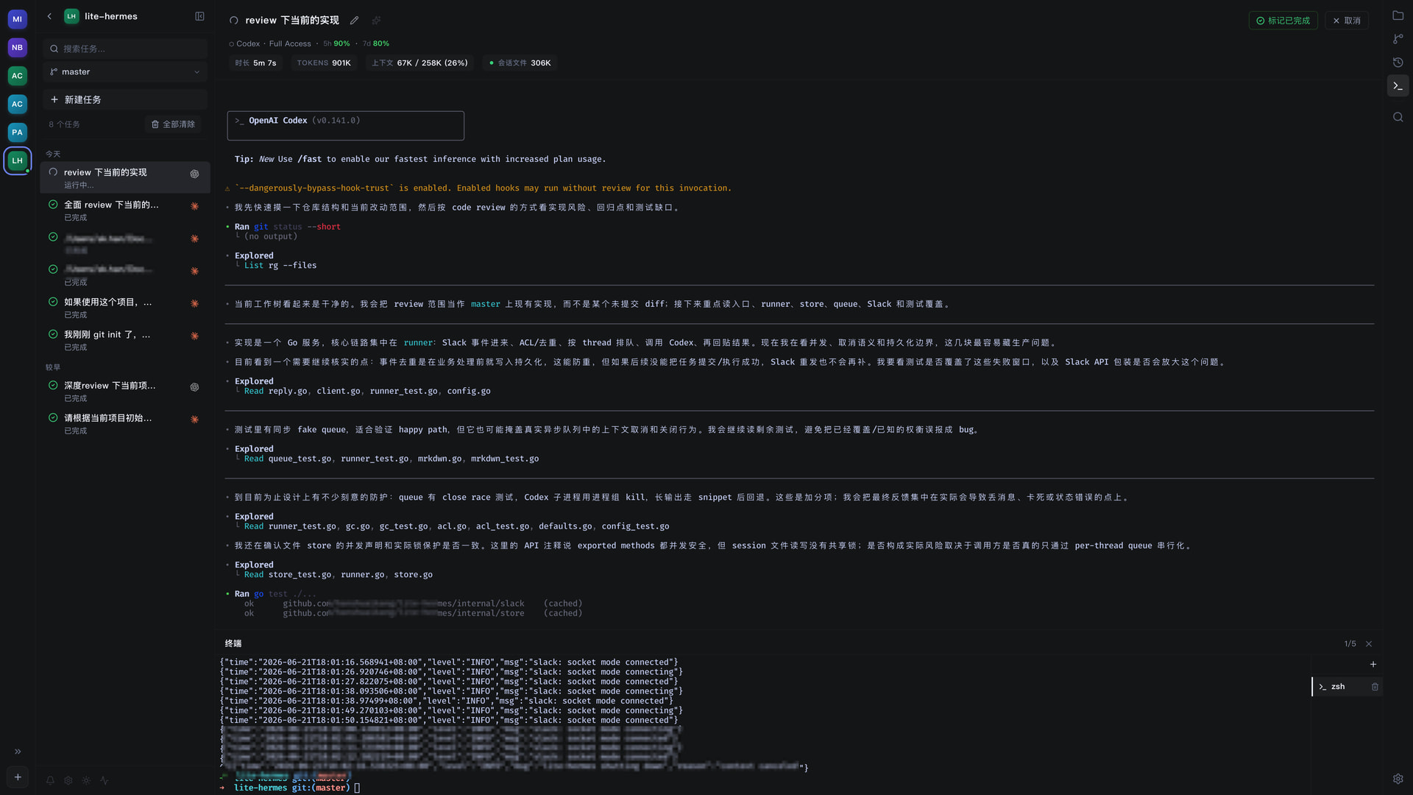The image size is (1413, 795).
Task: Add a new workspace with plus button
Action: (x=18, y=777)
